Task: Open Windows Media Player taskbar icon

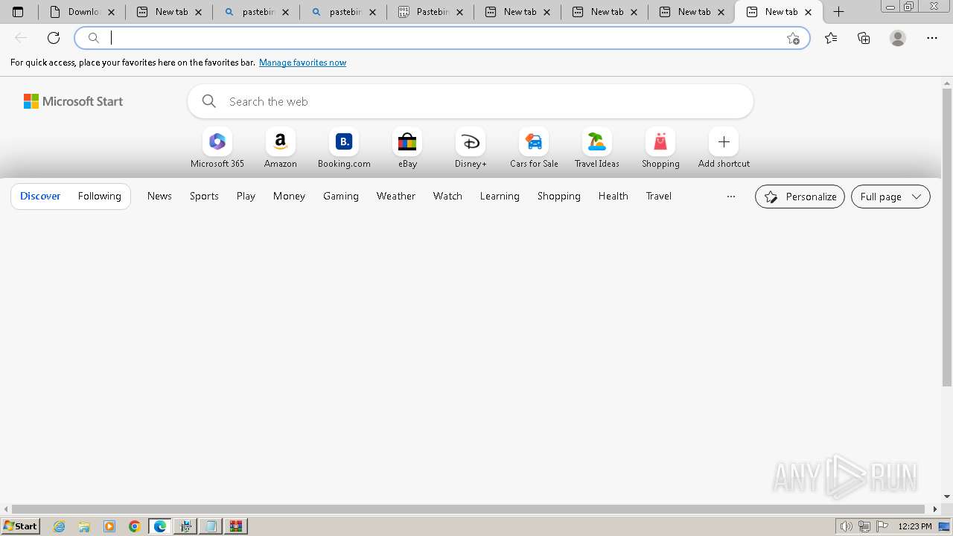Action: point(109,526)
